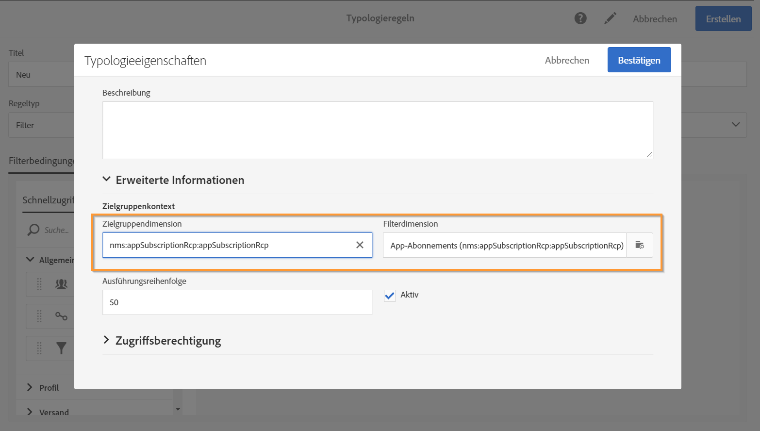Viewport: 760px width, 431px height.
Task: Click Abbrechen in the Typologieeigenschaften dialog
Action: (567, 60)
